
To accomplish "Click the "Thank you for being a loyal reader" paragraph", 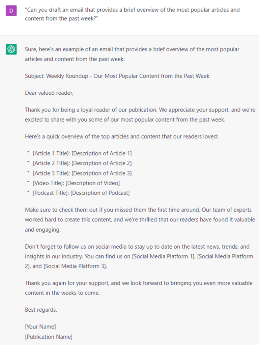I will tap(140, 114).
